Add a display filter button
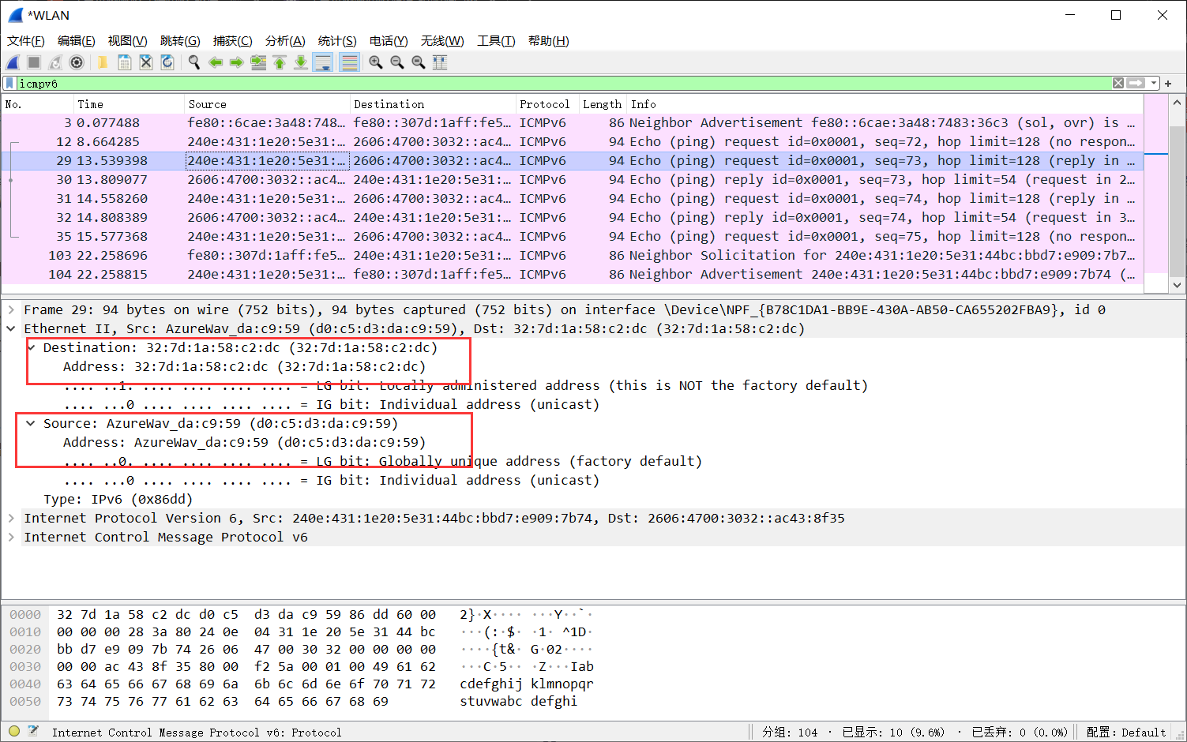 click(1168, 83)
